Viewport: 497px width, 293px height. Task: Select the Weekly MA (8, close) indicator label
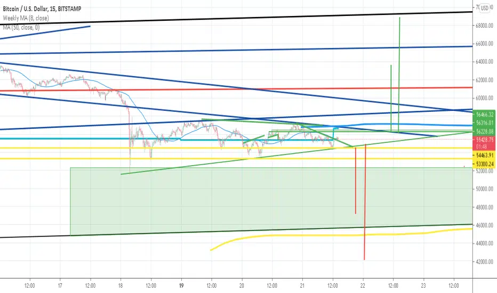[x=26, y=18]
